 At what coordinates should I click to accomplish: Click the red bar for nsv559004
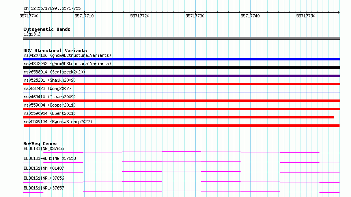pos(181,109)
